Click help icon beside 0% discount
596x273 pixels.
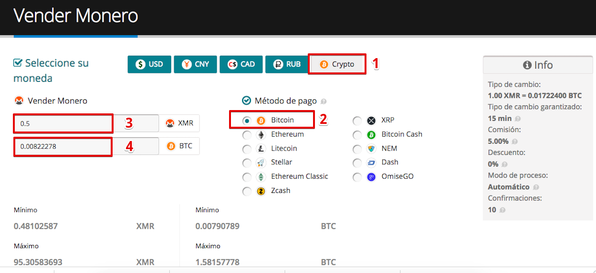coord(504,164)
